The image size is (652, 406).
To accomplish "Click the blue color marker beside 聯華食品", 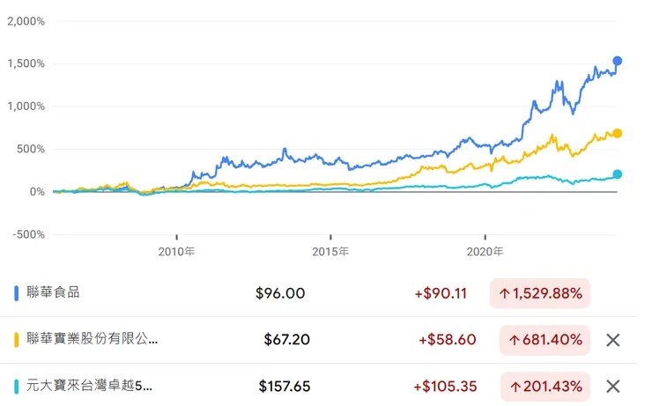I will (x=19, y=293).
